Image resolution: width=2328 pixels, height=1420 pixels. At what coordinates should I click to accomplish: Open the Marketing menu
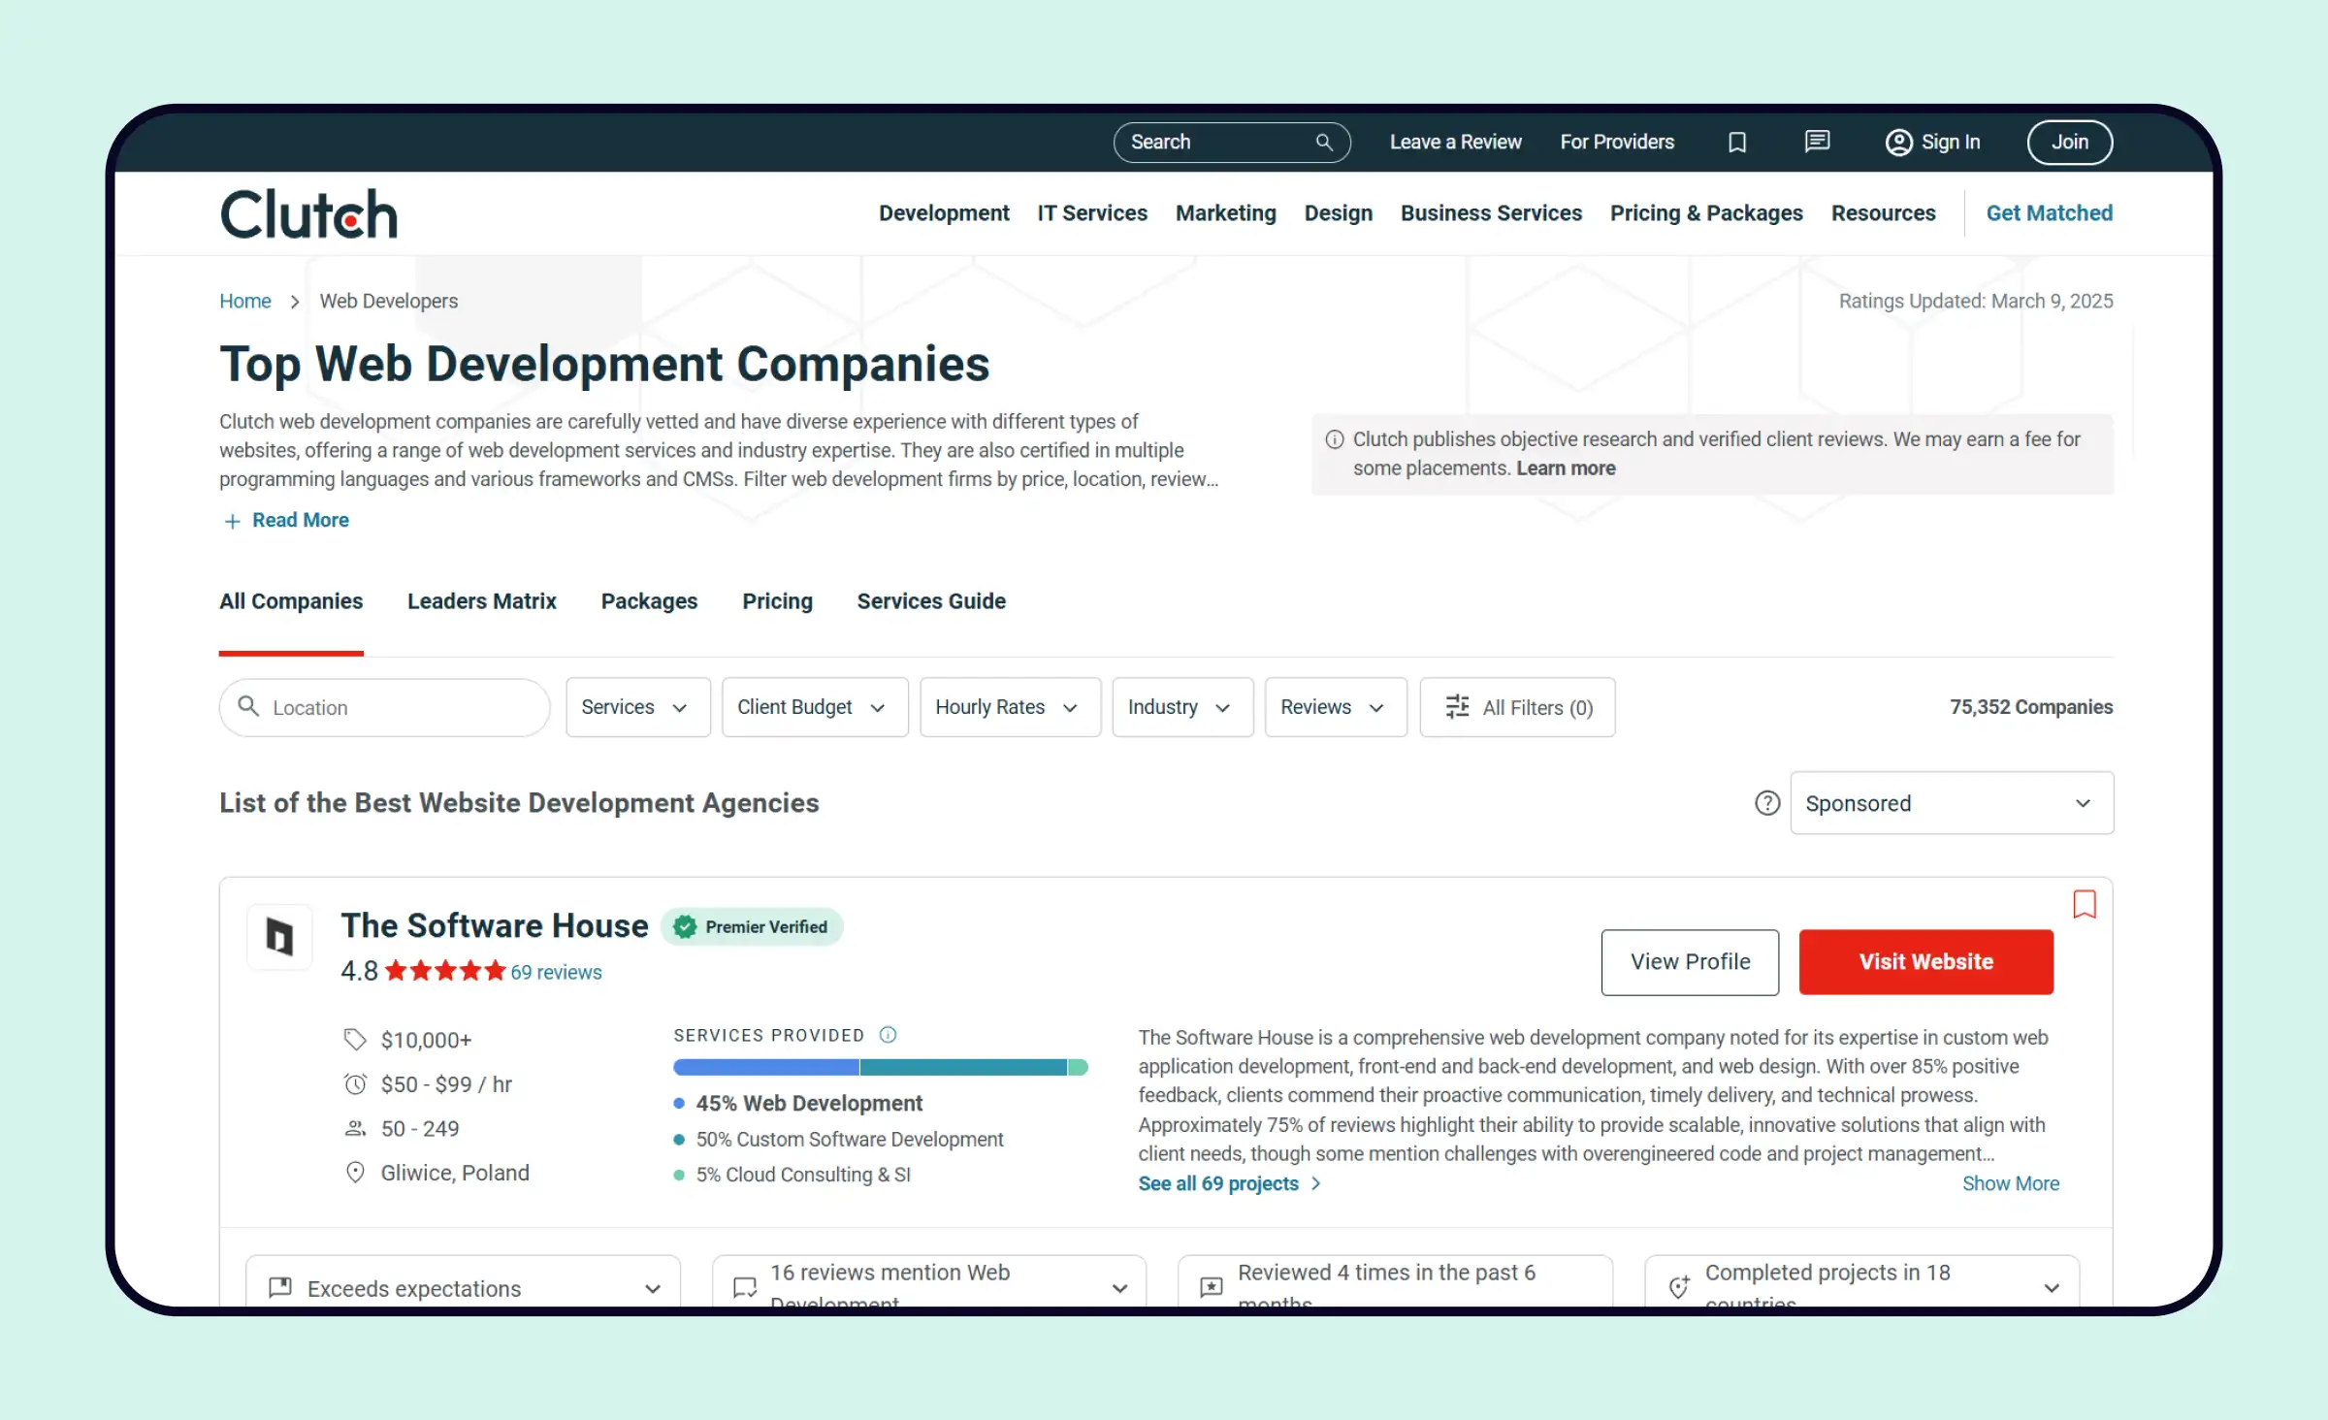(x=1226, y=213)
